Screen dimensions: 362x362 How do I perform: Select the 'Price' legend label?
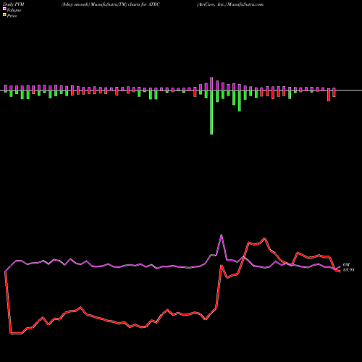point(12,16)
